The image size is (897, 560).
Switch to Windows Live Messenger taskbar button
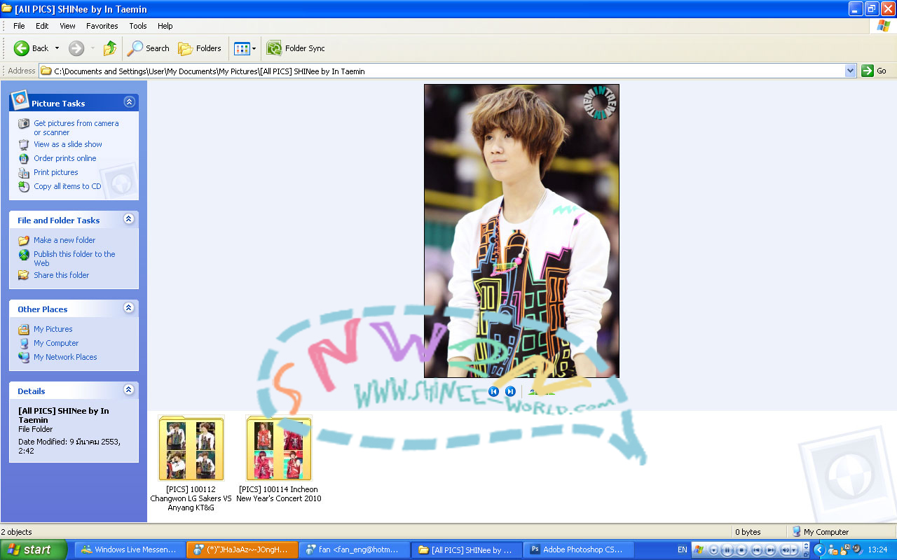pyautogui.click(x=130, y=549)
